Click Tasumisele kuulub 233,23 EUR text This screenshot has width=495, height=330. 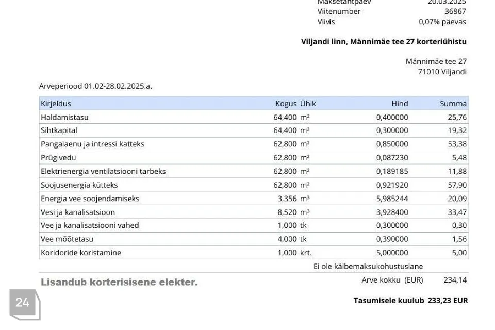coord(410,300)
